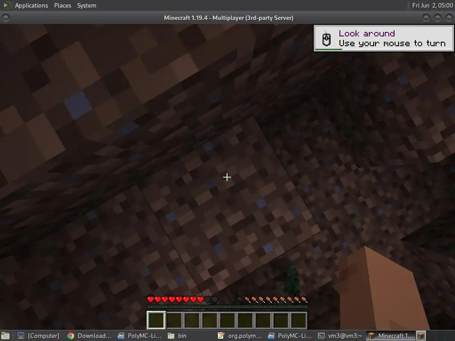Image resolution: width=455 pixels, height=341 pixels.
Task: Click the folder icon beside bin
Action: (171, 336)
